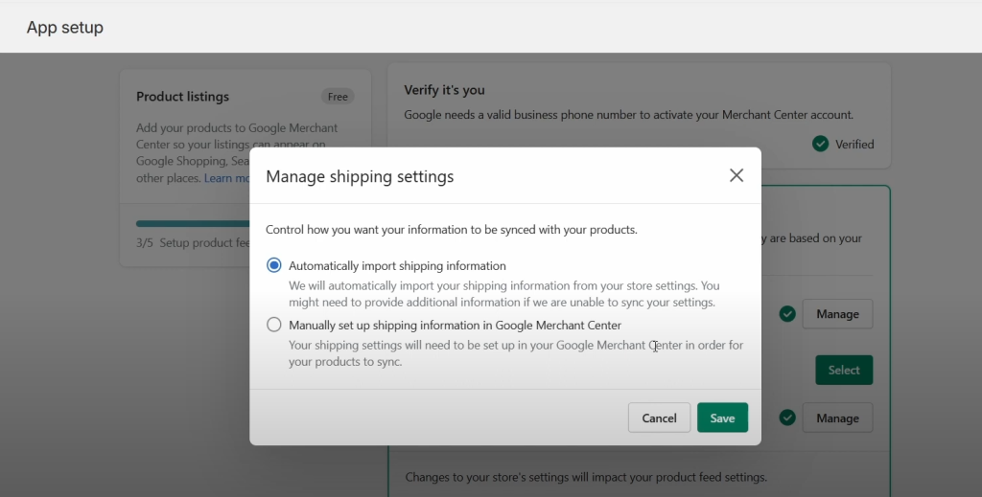
Task: Click the lower Manage button
Action: pos(837,418)
